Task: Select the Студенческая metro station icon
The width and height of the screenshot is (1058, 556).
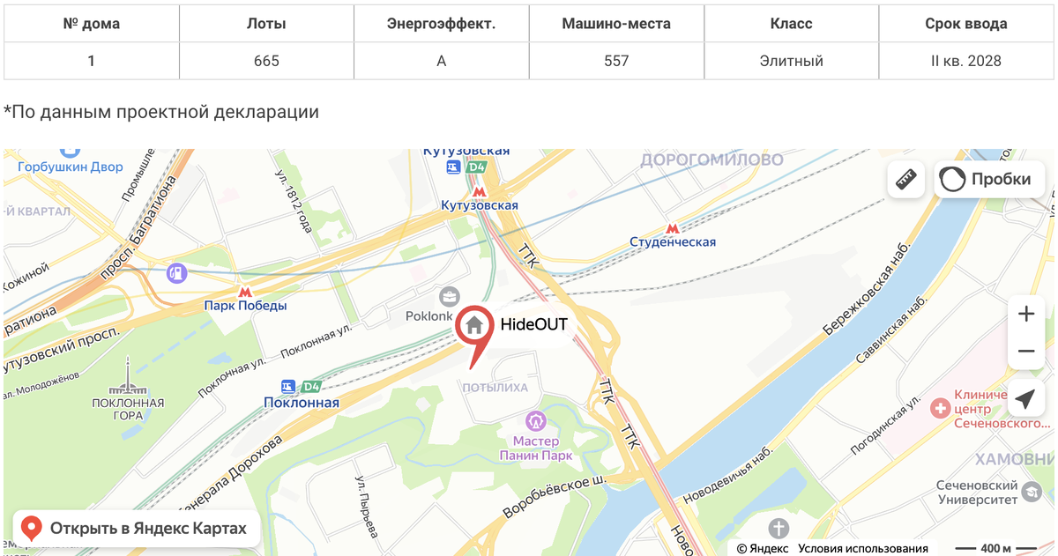Action: pos(674,228)
